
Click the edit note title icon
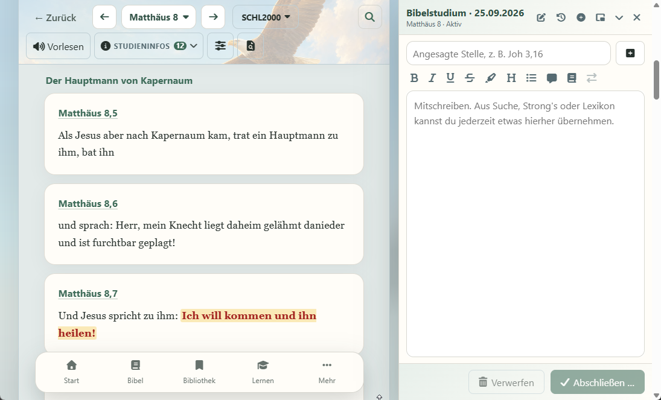tap(541, 17)
